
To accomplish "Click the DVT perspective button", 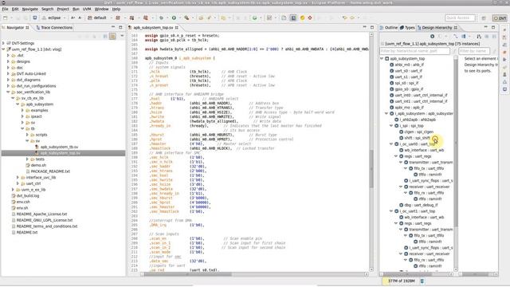I will [x=500, y=18].
